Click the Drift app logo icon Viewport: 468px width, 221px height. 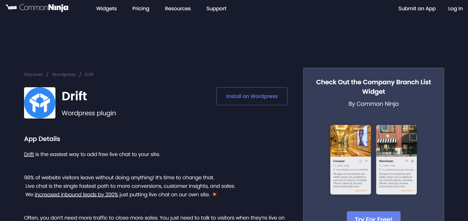click(x=40, y=103)
